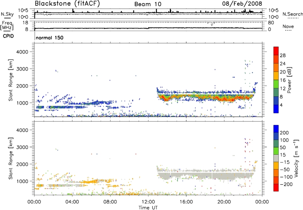Click the Freq. [MHz] axis label
303x210 pixels.
pyautogui.click(x=7, y=25)
